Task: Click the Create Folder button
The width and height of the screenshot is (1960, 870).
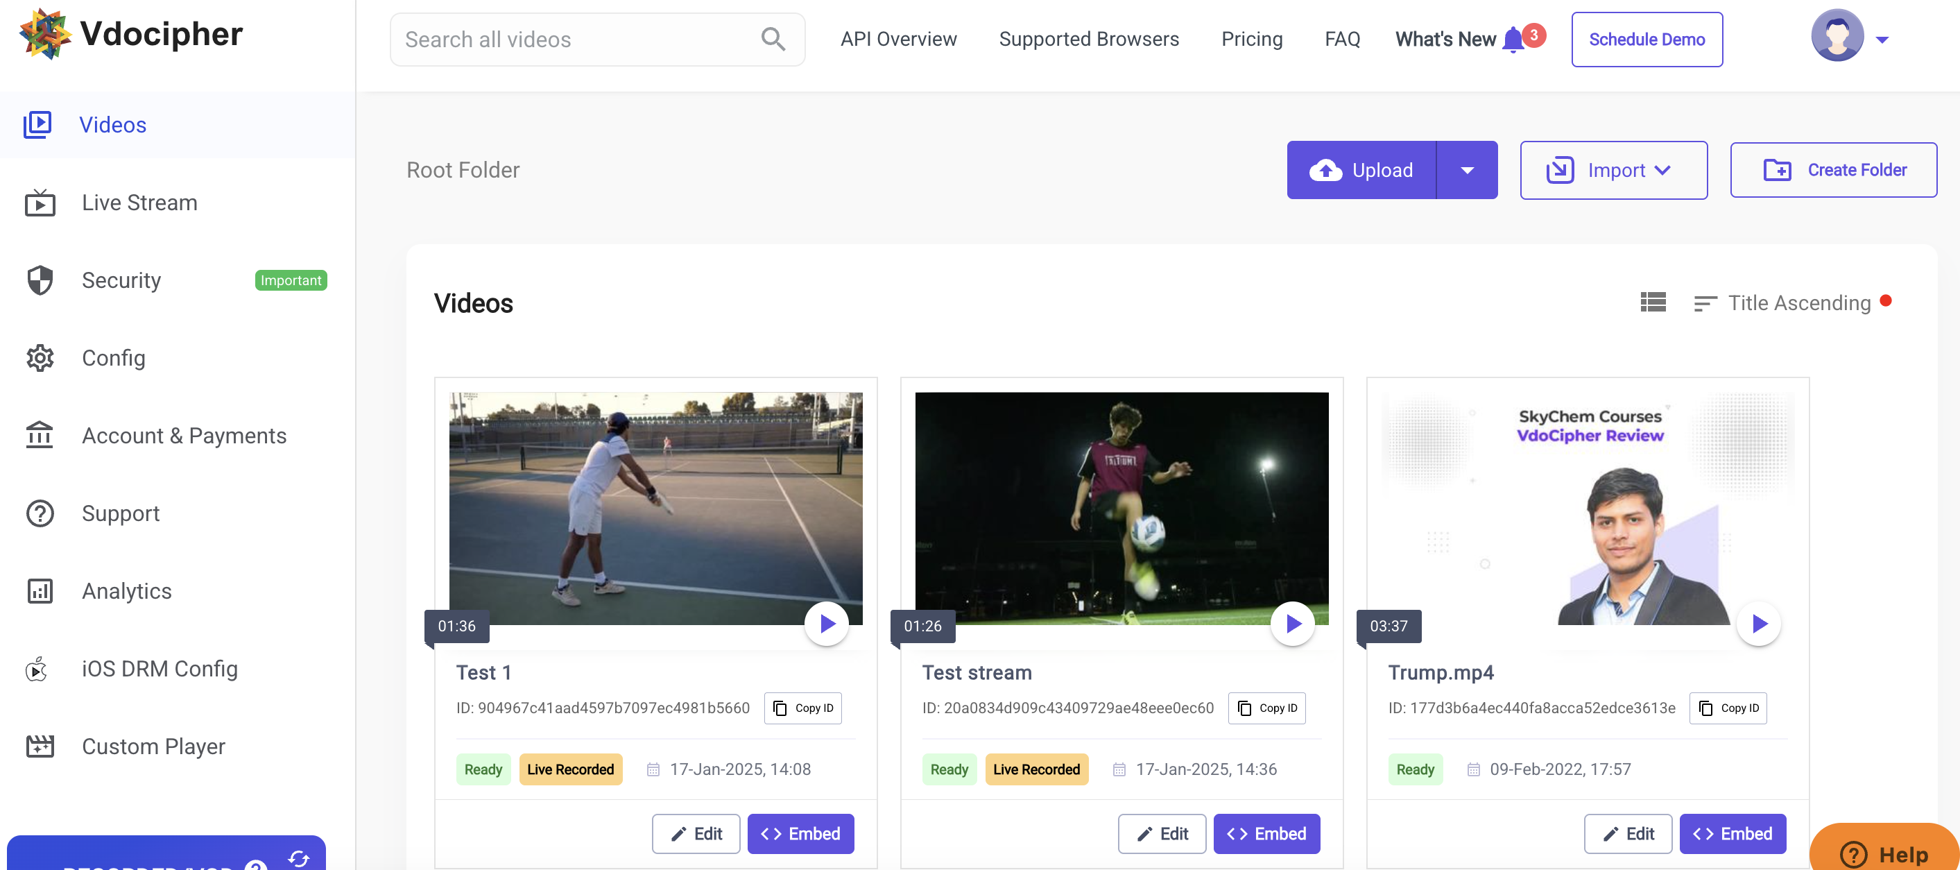Action: (x=1833, y=170)
